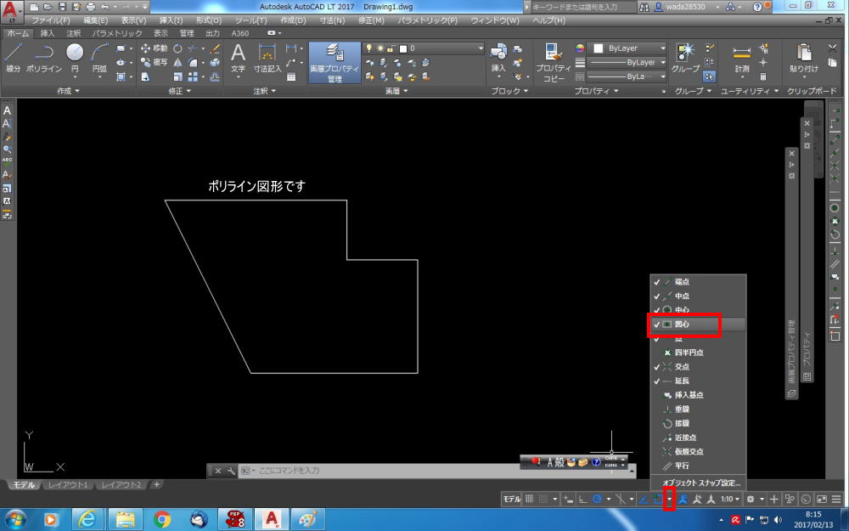The height and width of the screenshot is (531, 849).
Task: Click the Customization menu icon in status bar
Action: point(836,499)
